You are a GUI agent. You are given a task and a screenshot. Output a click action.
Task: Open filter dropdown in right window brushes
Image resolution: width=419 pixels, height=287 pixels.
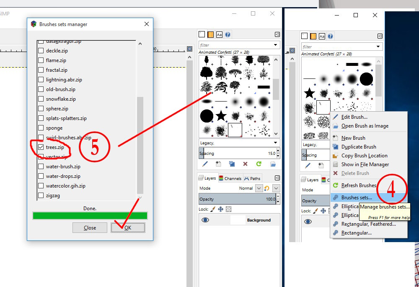tap(378, 47)
